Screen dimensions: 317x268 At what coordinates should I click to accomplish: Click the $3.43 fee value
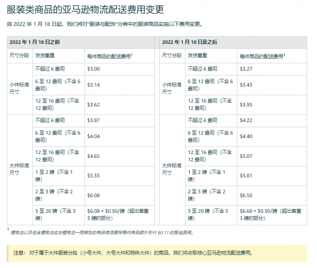click(246, 85)
